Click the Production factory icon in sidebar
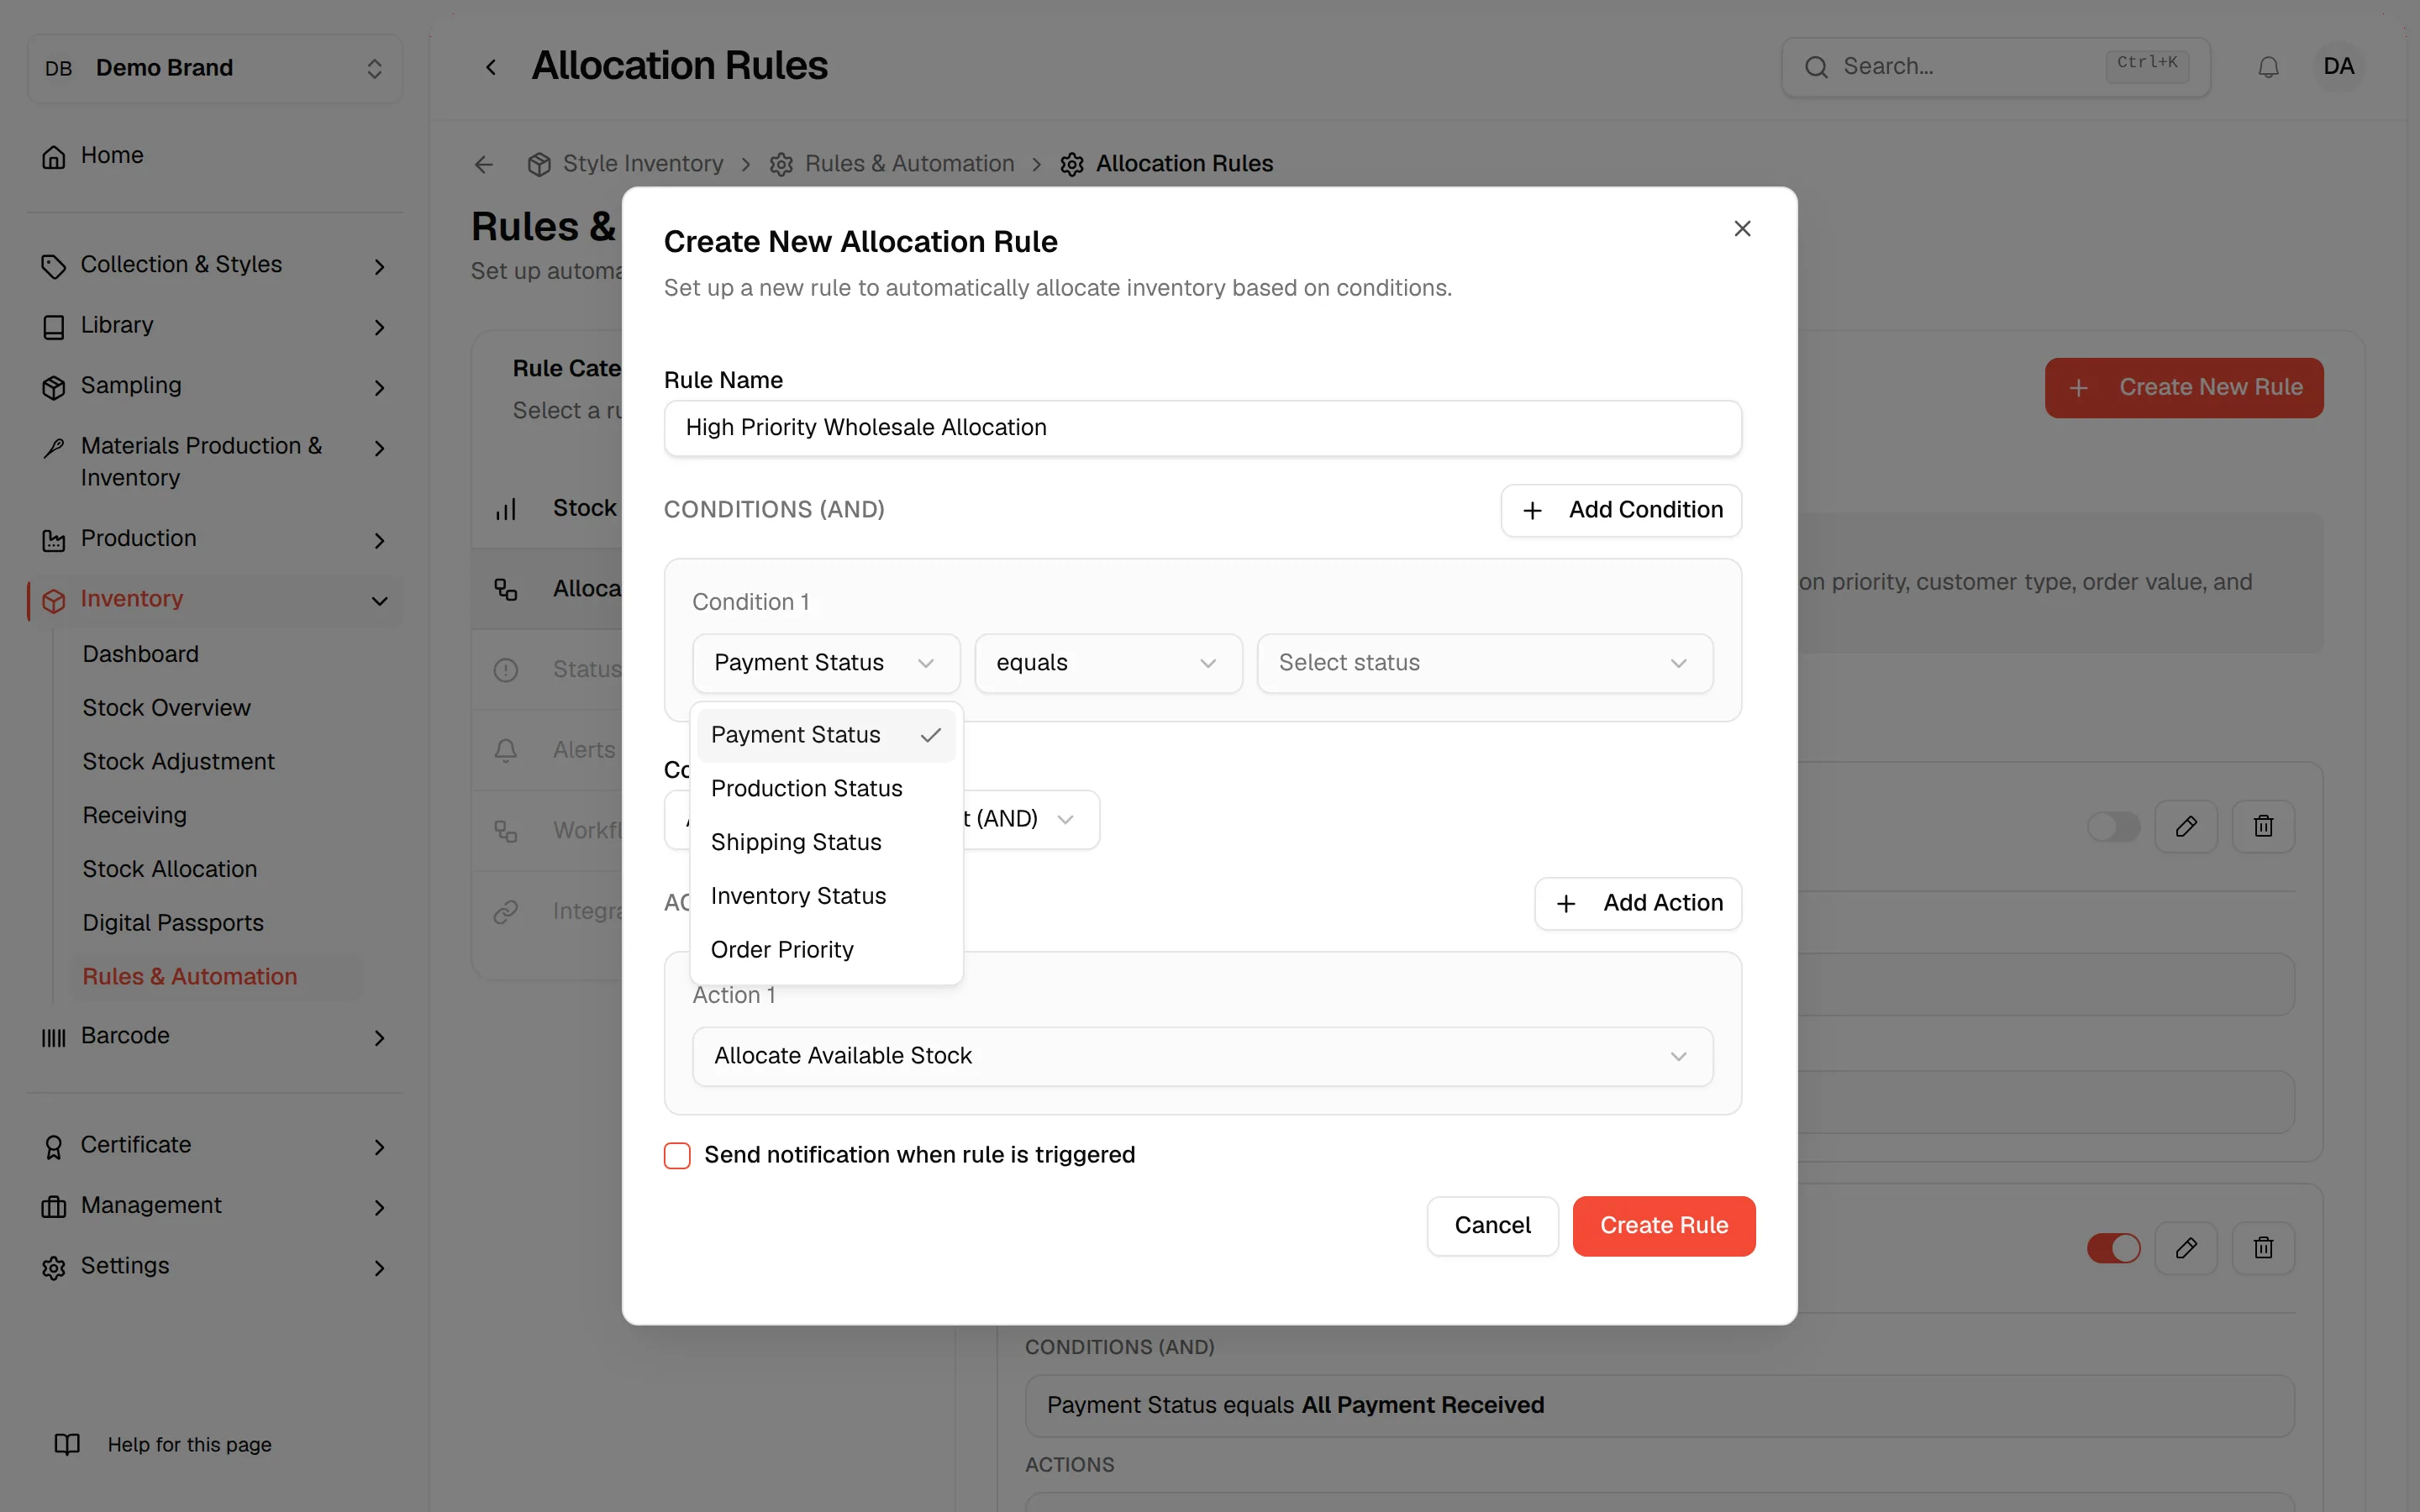This screenshot has height=1512, width=2420. (54, 540)
